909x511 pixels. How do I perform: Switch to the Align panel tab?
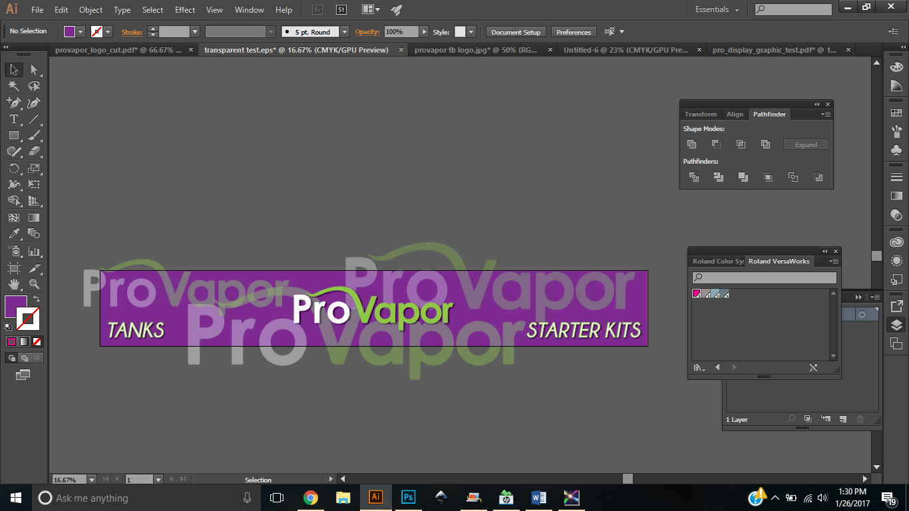(x=735, y=114)
